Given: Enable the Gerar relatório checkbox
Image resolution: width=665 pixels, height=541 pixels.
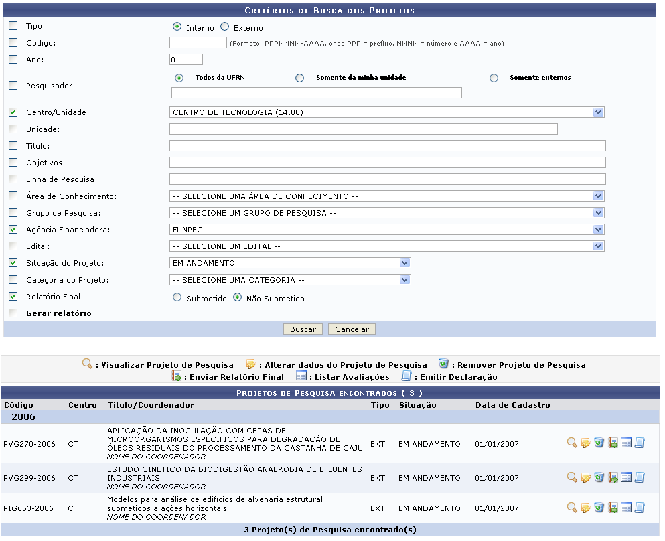Looking at the screenshot, I should (13, 313).
